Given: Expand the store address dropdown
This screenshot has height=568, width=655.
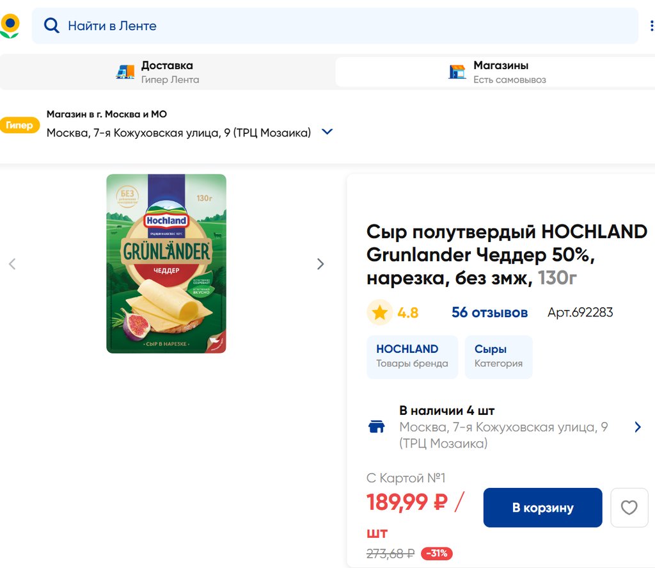Looking at the screenshot, I should (x=327, y=132).
